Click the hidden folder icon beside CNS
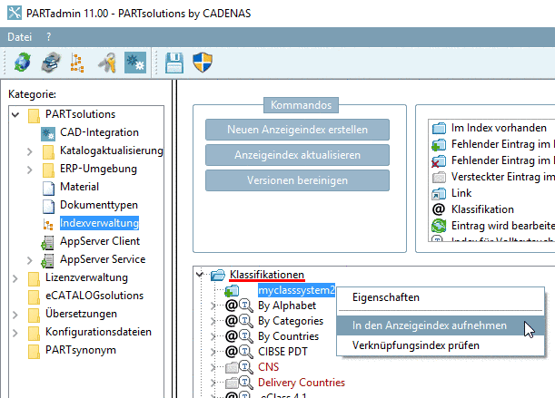This screenshot has height=398, width=555. tap(232, 368)
